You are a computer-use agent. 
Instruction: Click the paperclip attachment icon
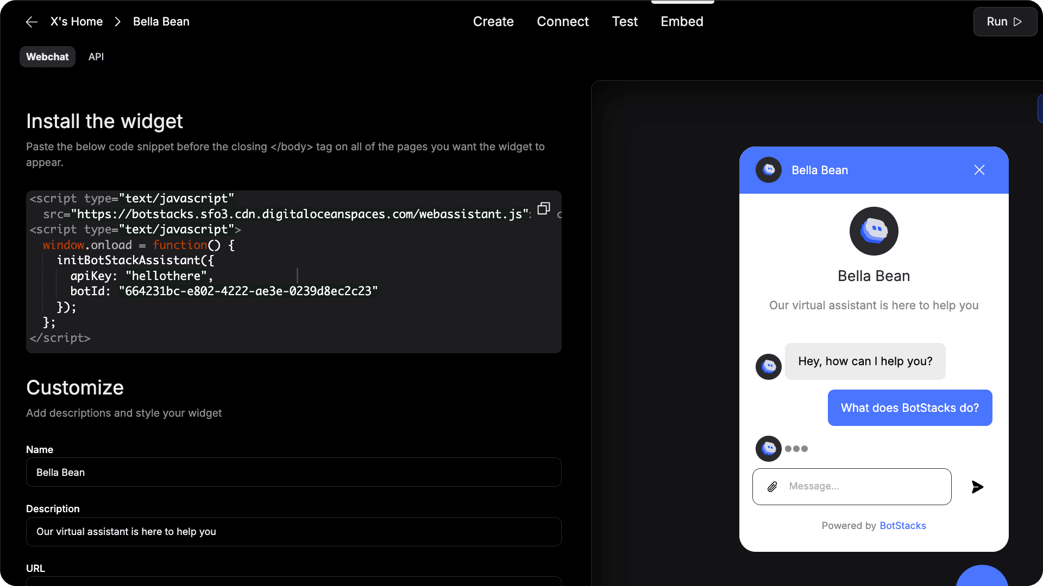coord(772,487)
